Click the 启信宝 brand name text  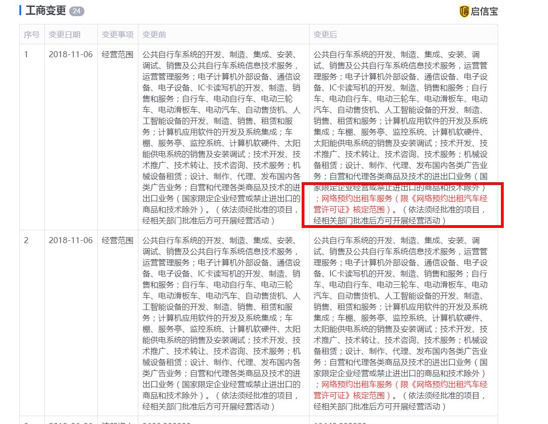coord(484,12)
